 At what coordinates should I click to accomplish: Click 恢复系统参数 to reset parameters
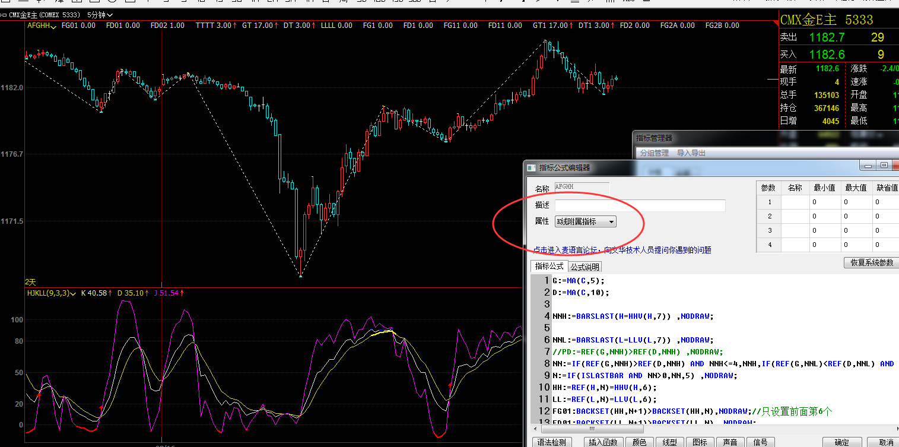coord(871,262)
